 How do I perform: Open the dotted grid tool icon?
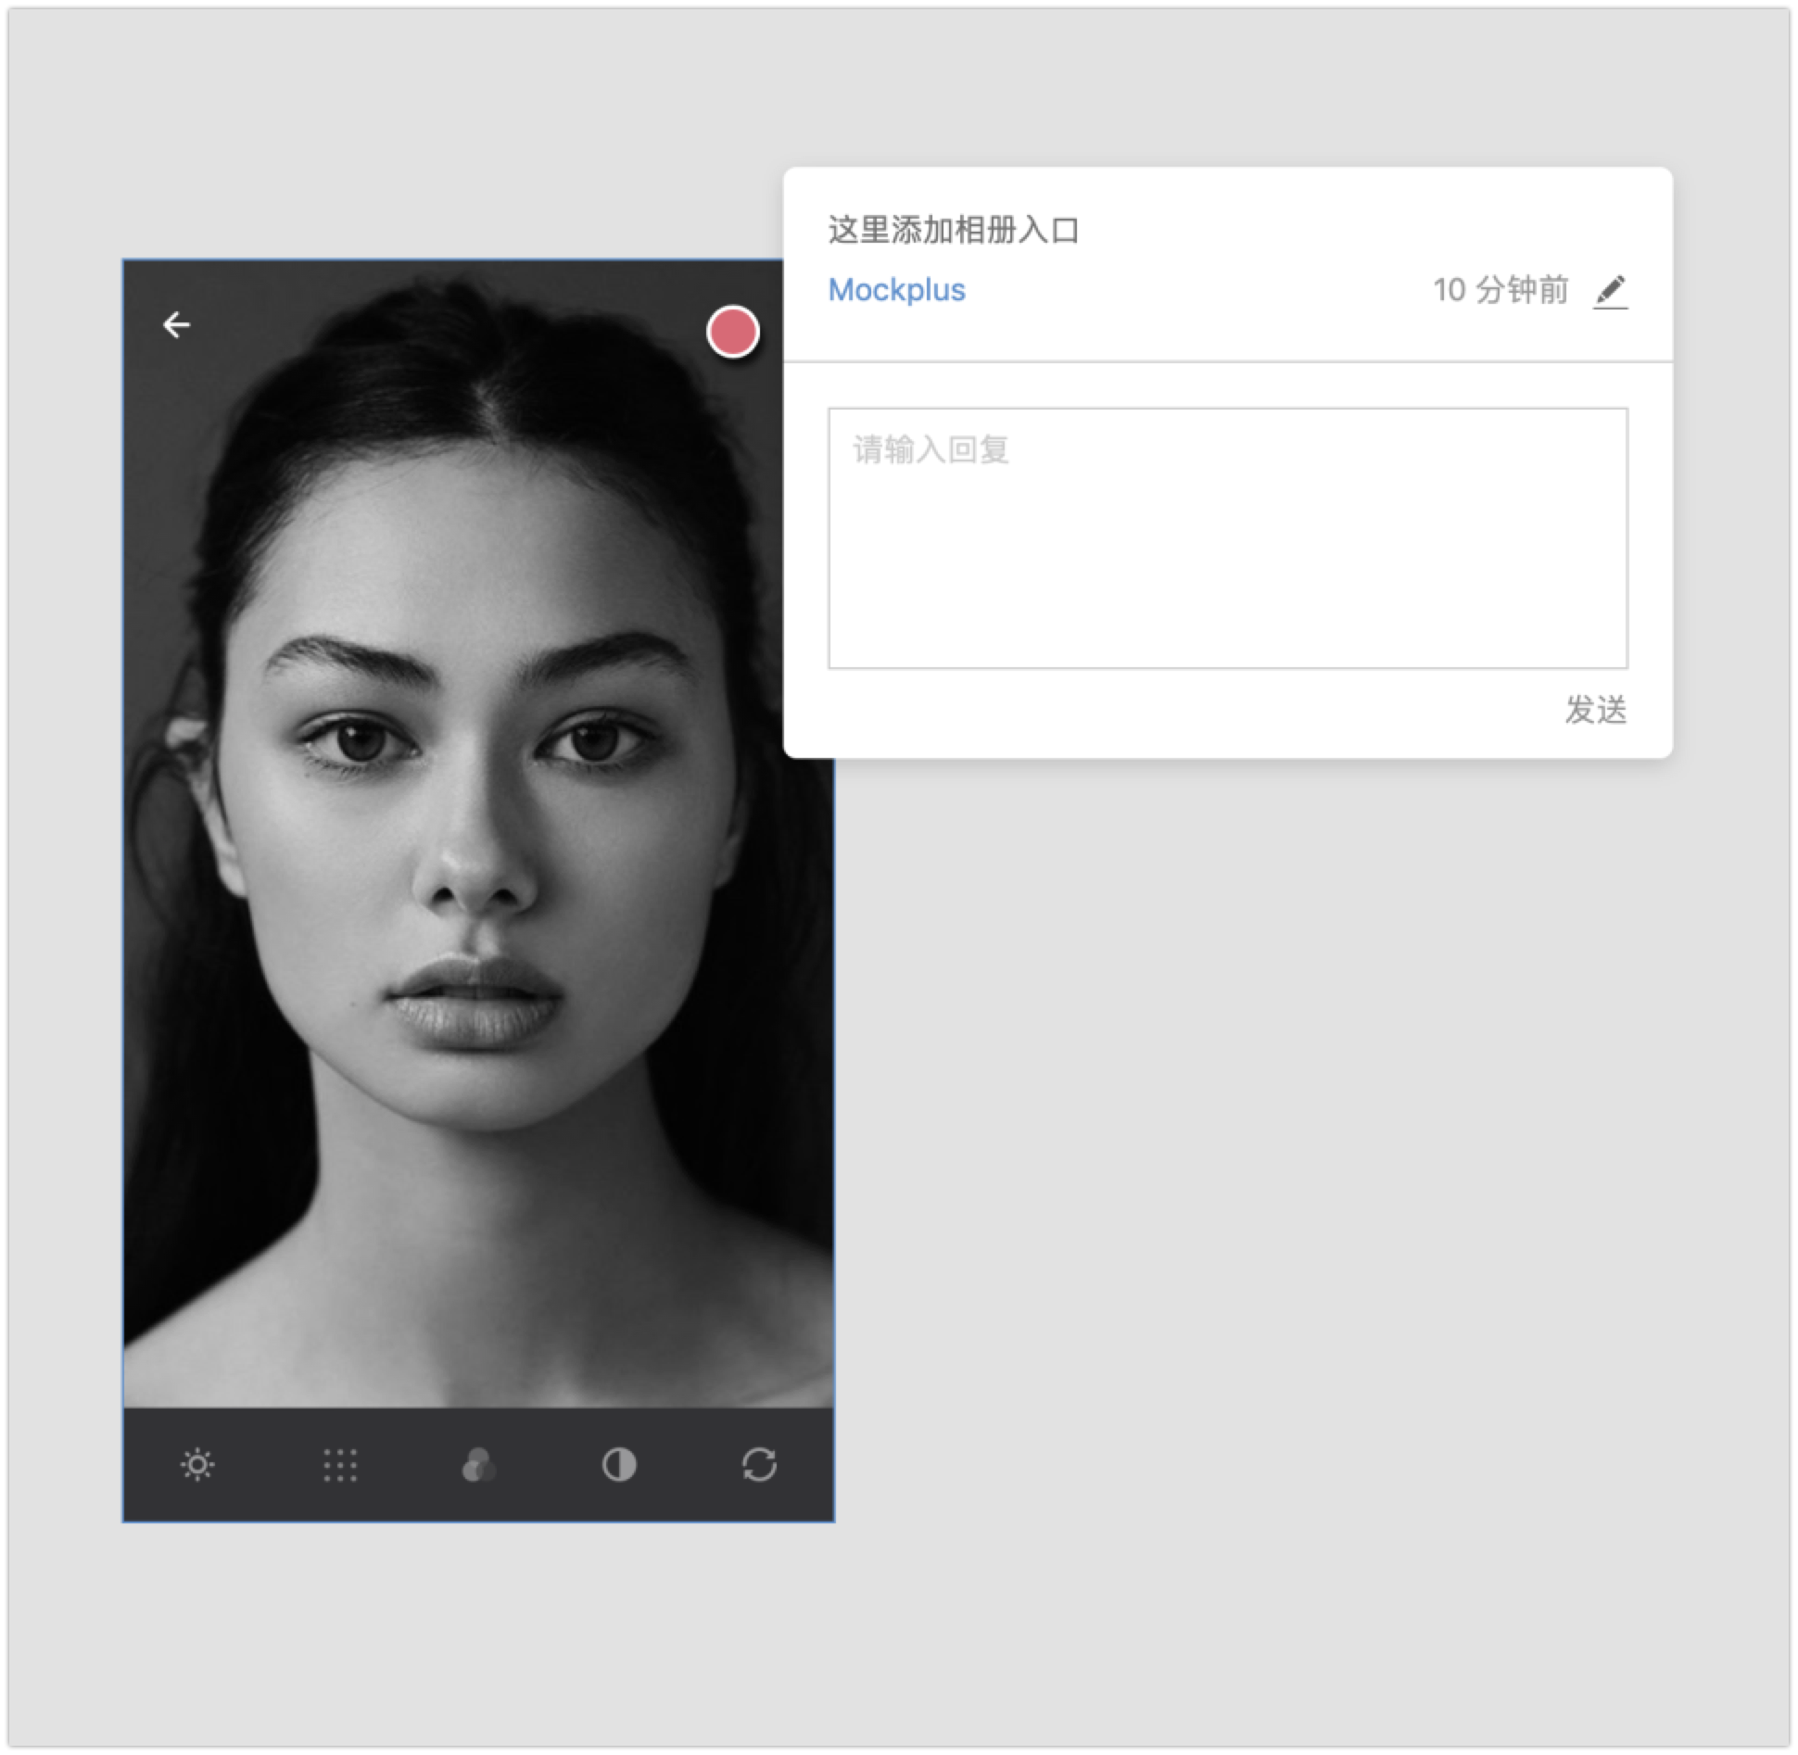point(340,1465)
